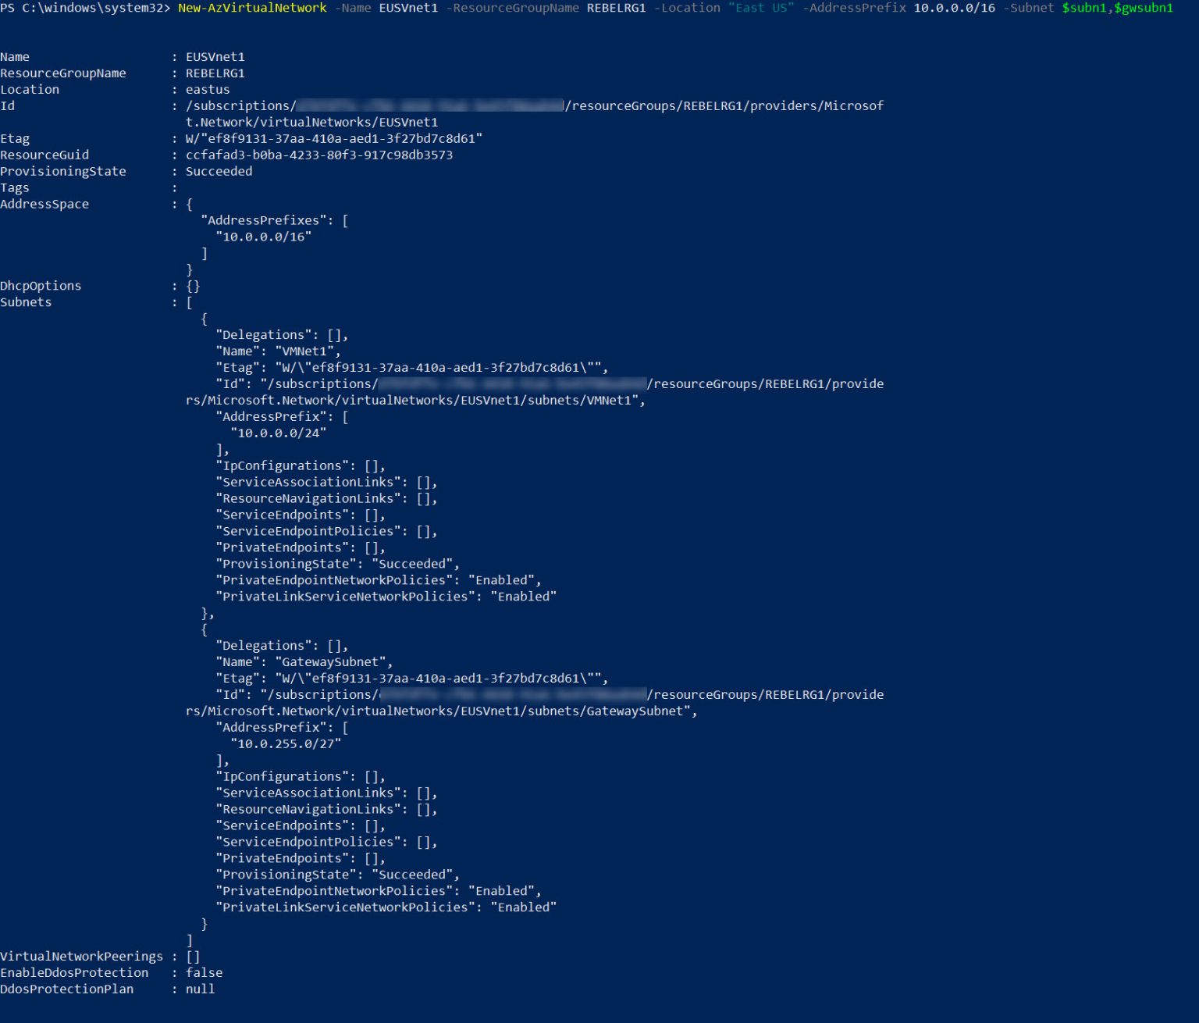Image resolution: width=1199 pixels, height=1023 pixels.
Task: Click the VirtualNetworkPeerings empty array
Action: [x=194, y=956]
